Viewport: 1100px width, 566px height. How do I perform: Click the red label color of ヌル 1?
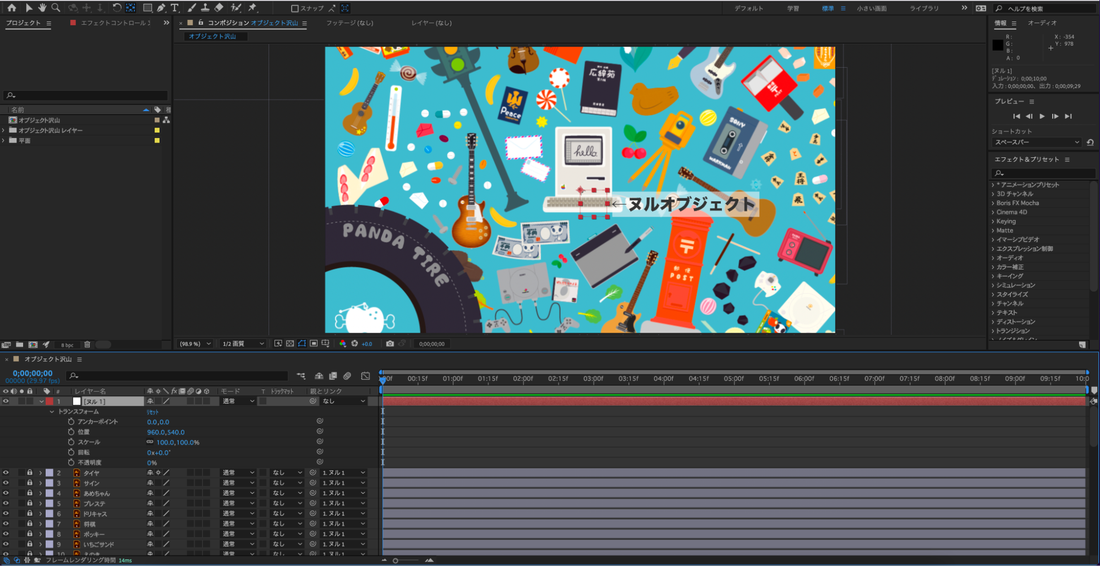click(50, 402)
